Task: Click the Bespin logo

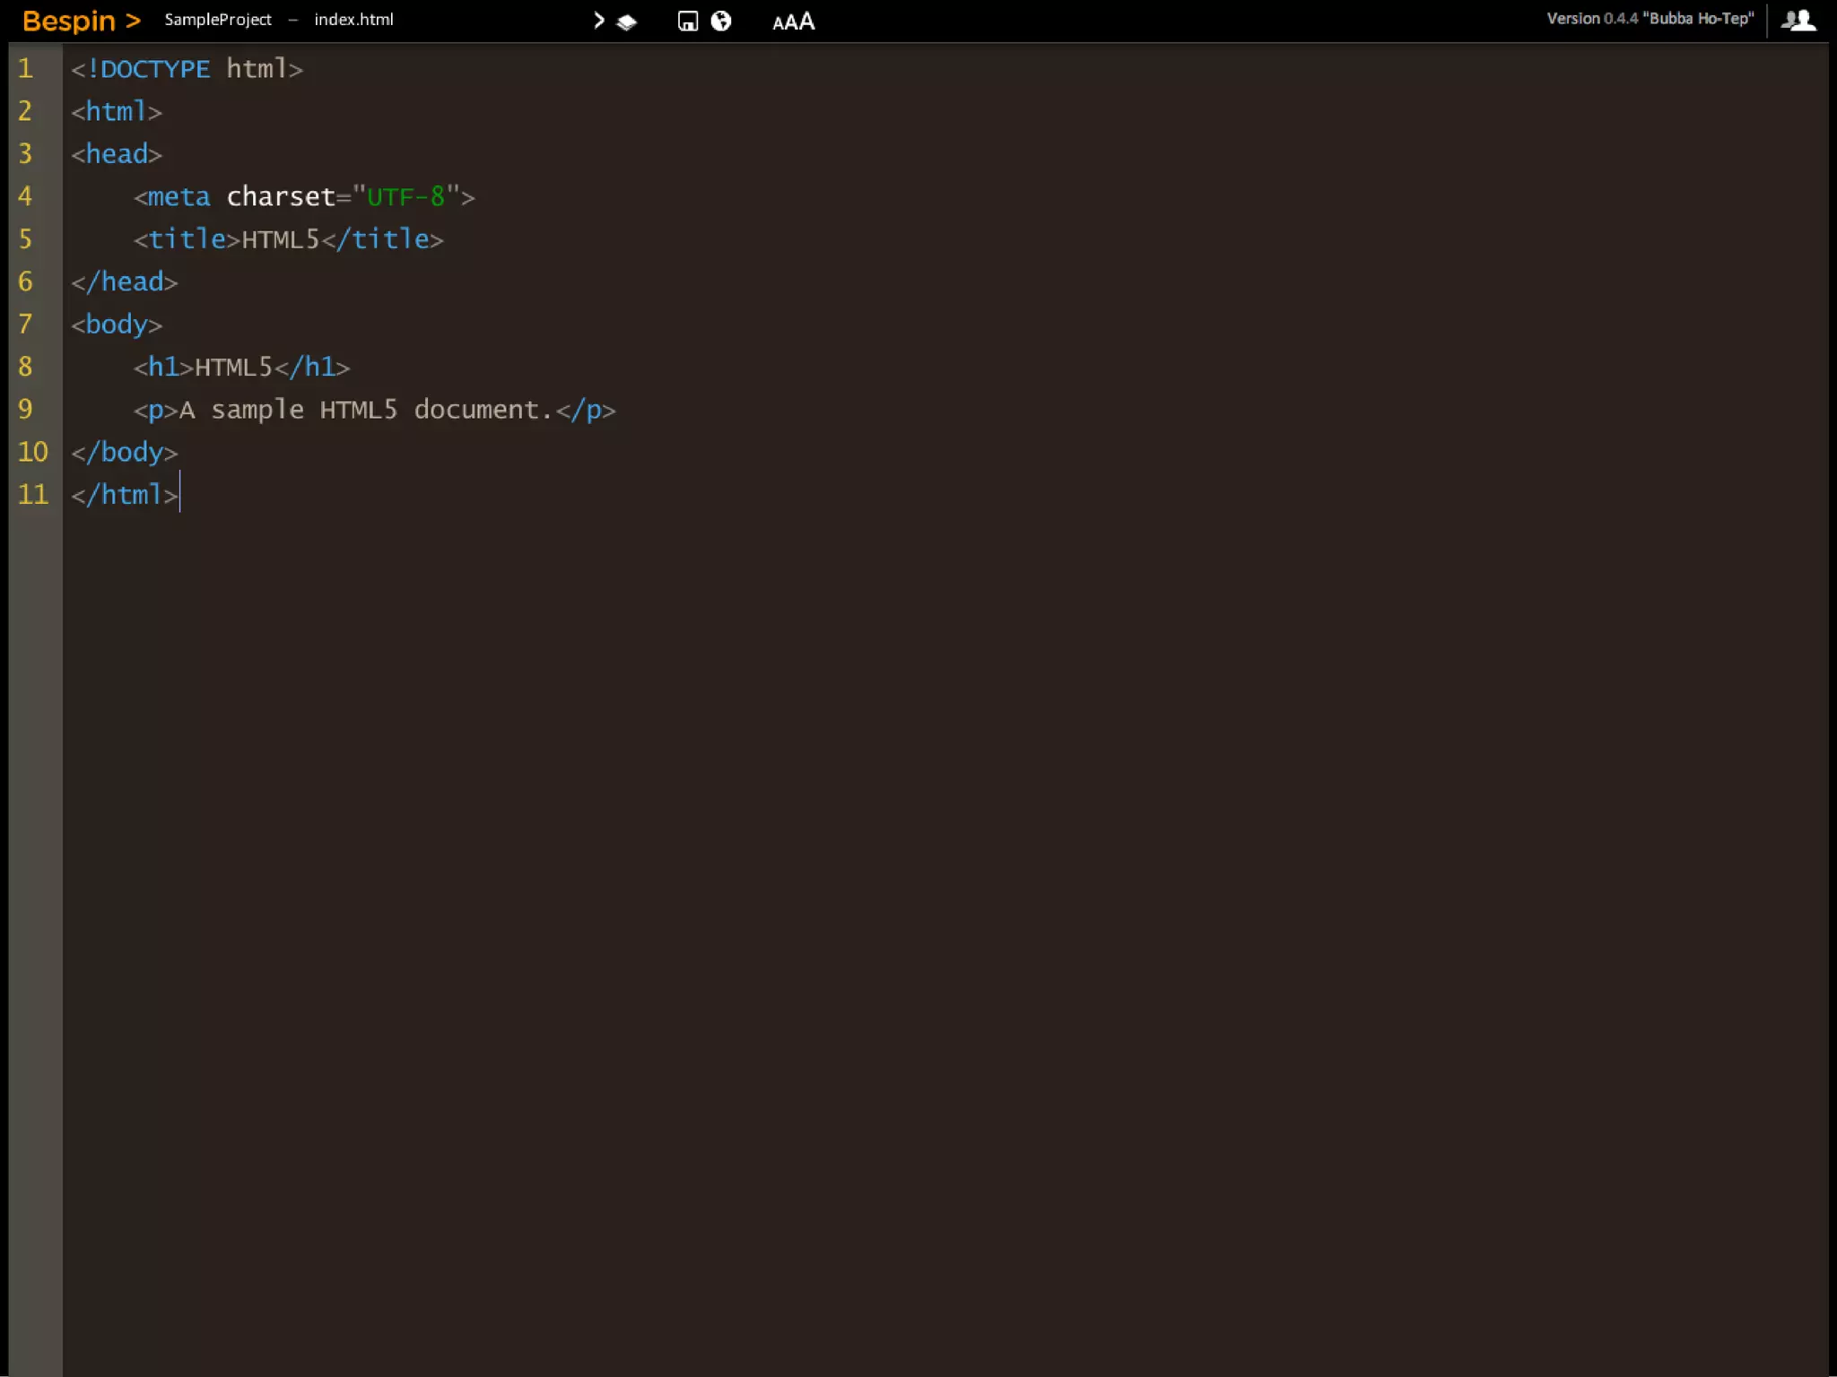Action: coord(68,21)
